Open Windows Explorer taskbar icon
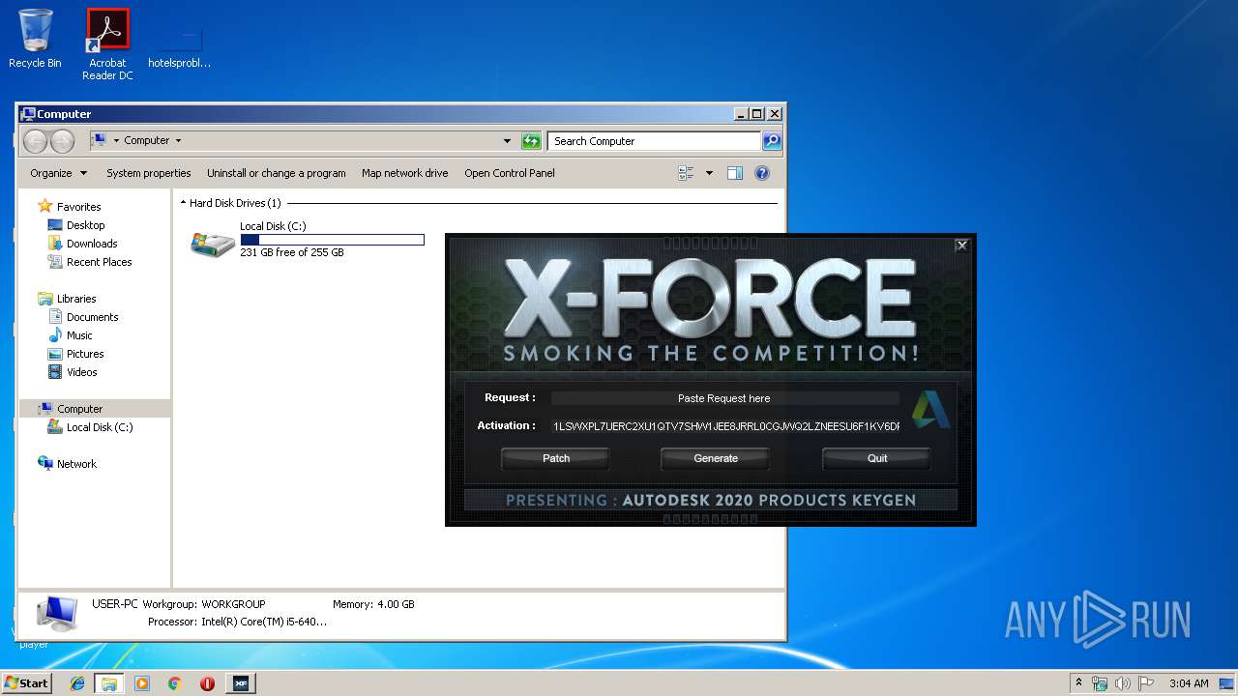This screenshot has width=1238, height=696. (x=109, y=683)
